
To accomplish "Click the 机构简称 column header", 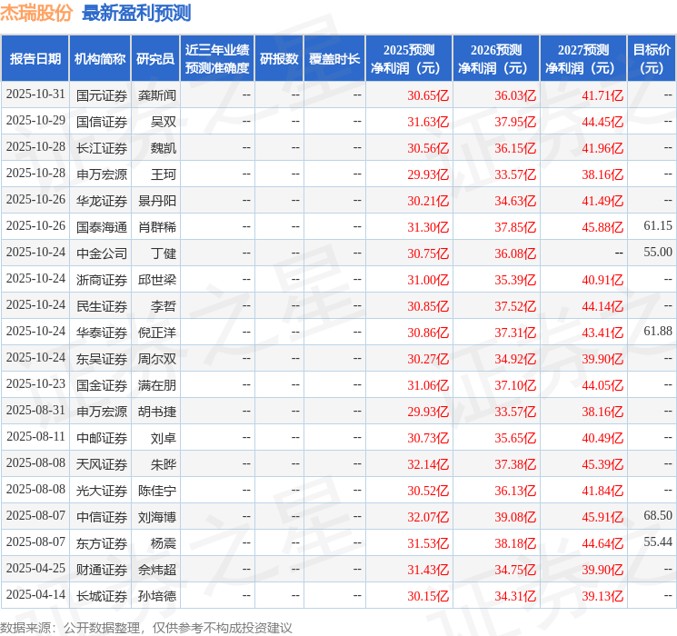I will coord(100,59).
